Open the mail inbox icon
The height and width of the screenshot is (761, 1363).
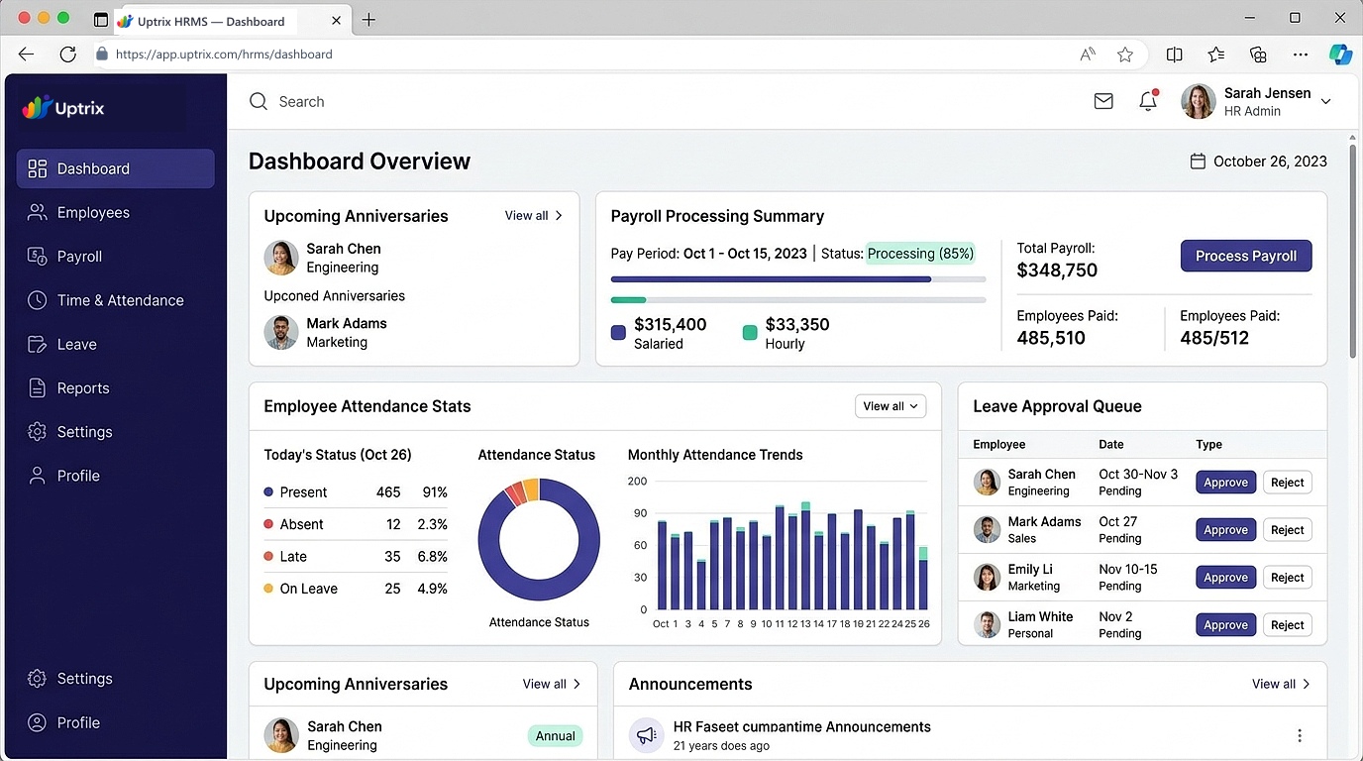click(x=1103, y=101)
